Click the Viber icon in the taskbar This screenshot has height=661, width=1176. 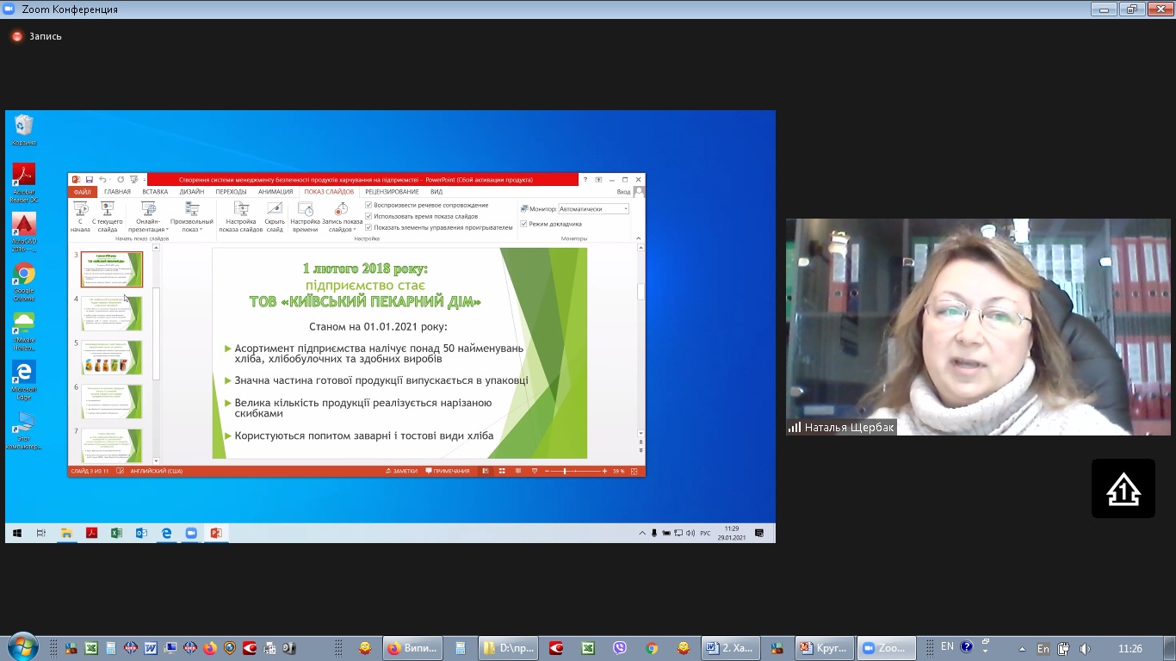click(x=620, y=648)
